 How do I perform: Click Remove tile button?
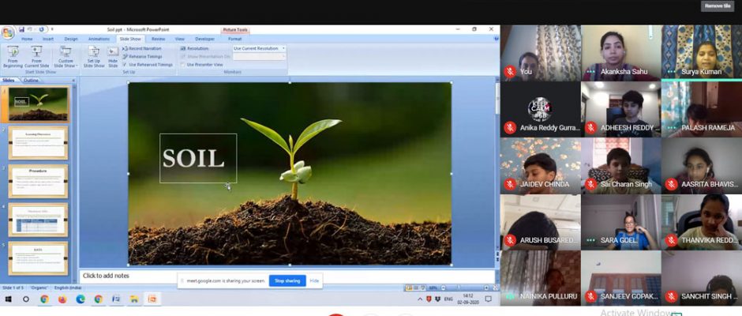718,6
